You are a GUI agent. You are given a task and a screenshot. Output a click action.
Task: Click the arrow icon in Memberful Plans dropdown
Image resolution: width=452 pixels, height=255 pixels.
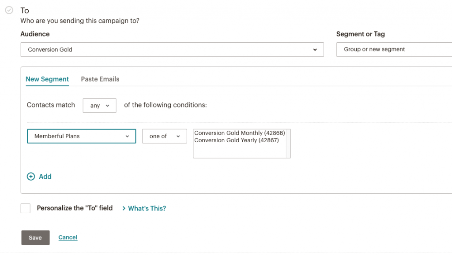point(127,136)
